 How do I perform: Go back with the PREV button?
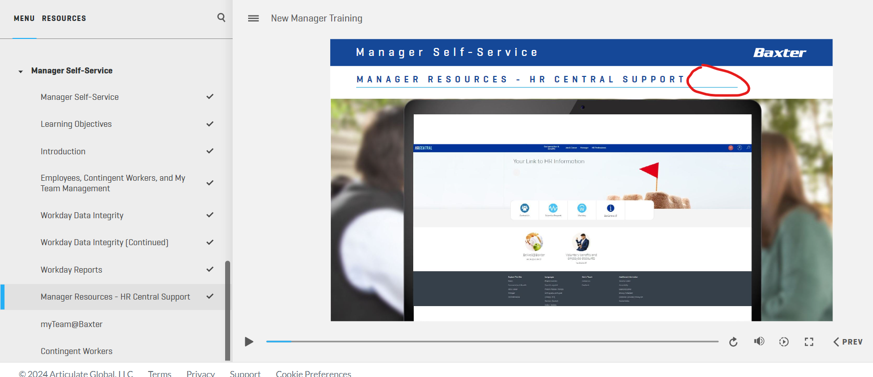pyautogui.click(x=848, y=342)
